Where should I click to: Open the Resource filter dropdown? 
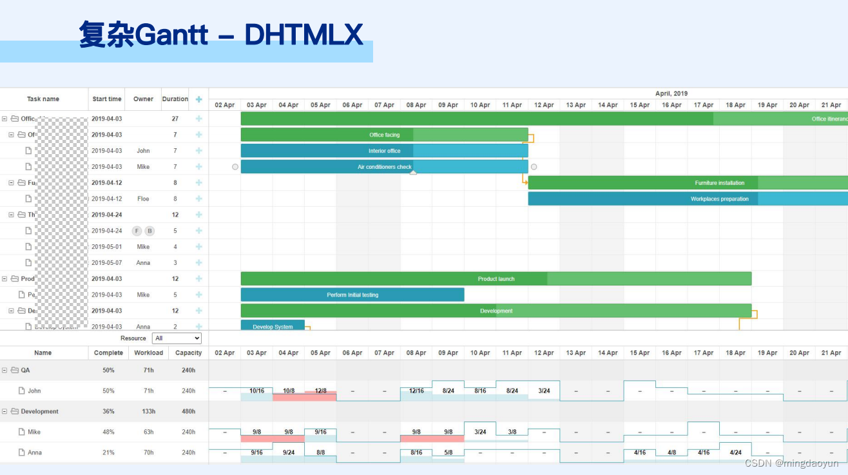pos(177,338)
